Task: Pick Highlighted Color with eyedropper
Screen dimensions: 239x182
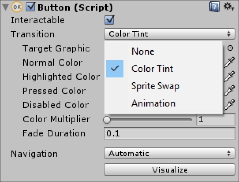Action: pyautogui.click(x=229, y=77)
